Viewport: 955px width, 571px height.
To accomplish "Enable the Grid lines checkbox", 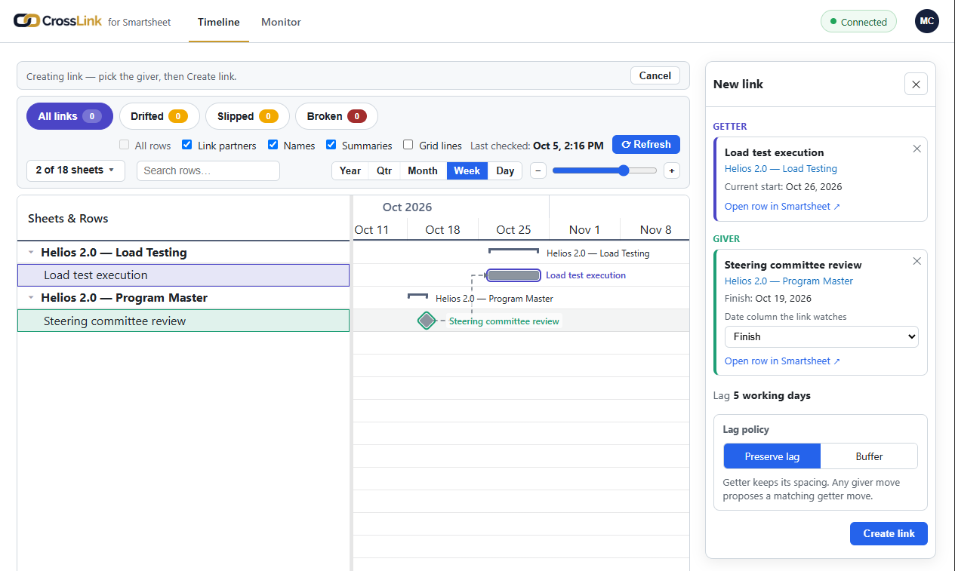I will [408, 145].
